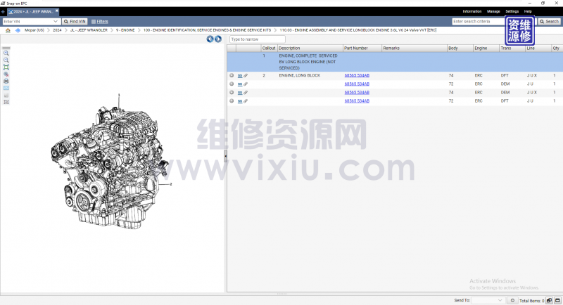This screenshot has height=305, width=563.
Task: Go to previous illustration with left arrow
Action: click(210, 39)
